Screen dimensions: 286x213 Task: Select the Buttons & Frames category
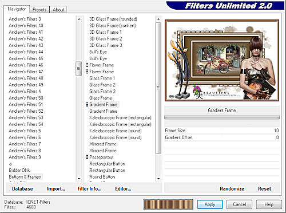tap(25, 177)
